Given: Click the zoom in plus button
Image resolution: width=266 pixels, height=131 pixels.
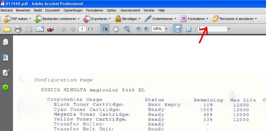Looking at the screenshot, I should [x=146, y=29].
